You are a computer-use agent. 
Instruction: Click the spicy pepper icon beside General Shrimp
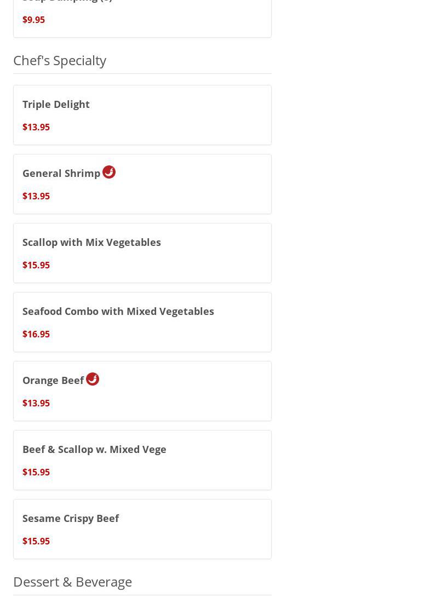click(108, 172)
